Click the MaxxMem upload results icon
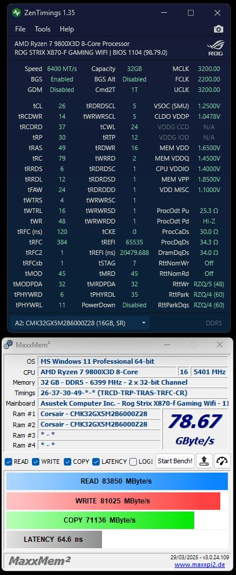Viewport: 236px width, 575px height. [205, 461]
